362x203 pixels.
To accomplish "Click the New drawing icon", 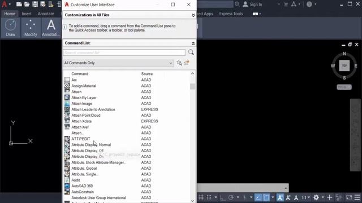I will (19, 4).
